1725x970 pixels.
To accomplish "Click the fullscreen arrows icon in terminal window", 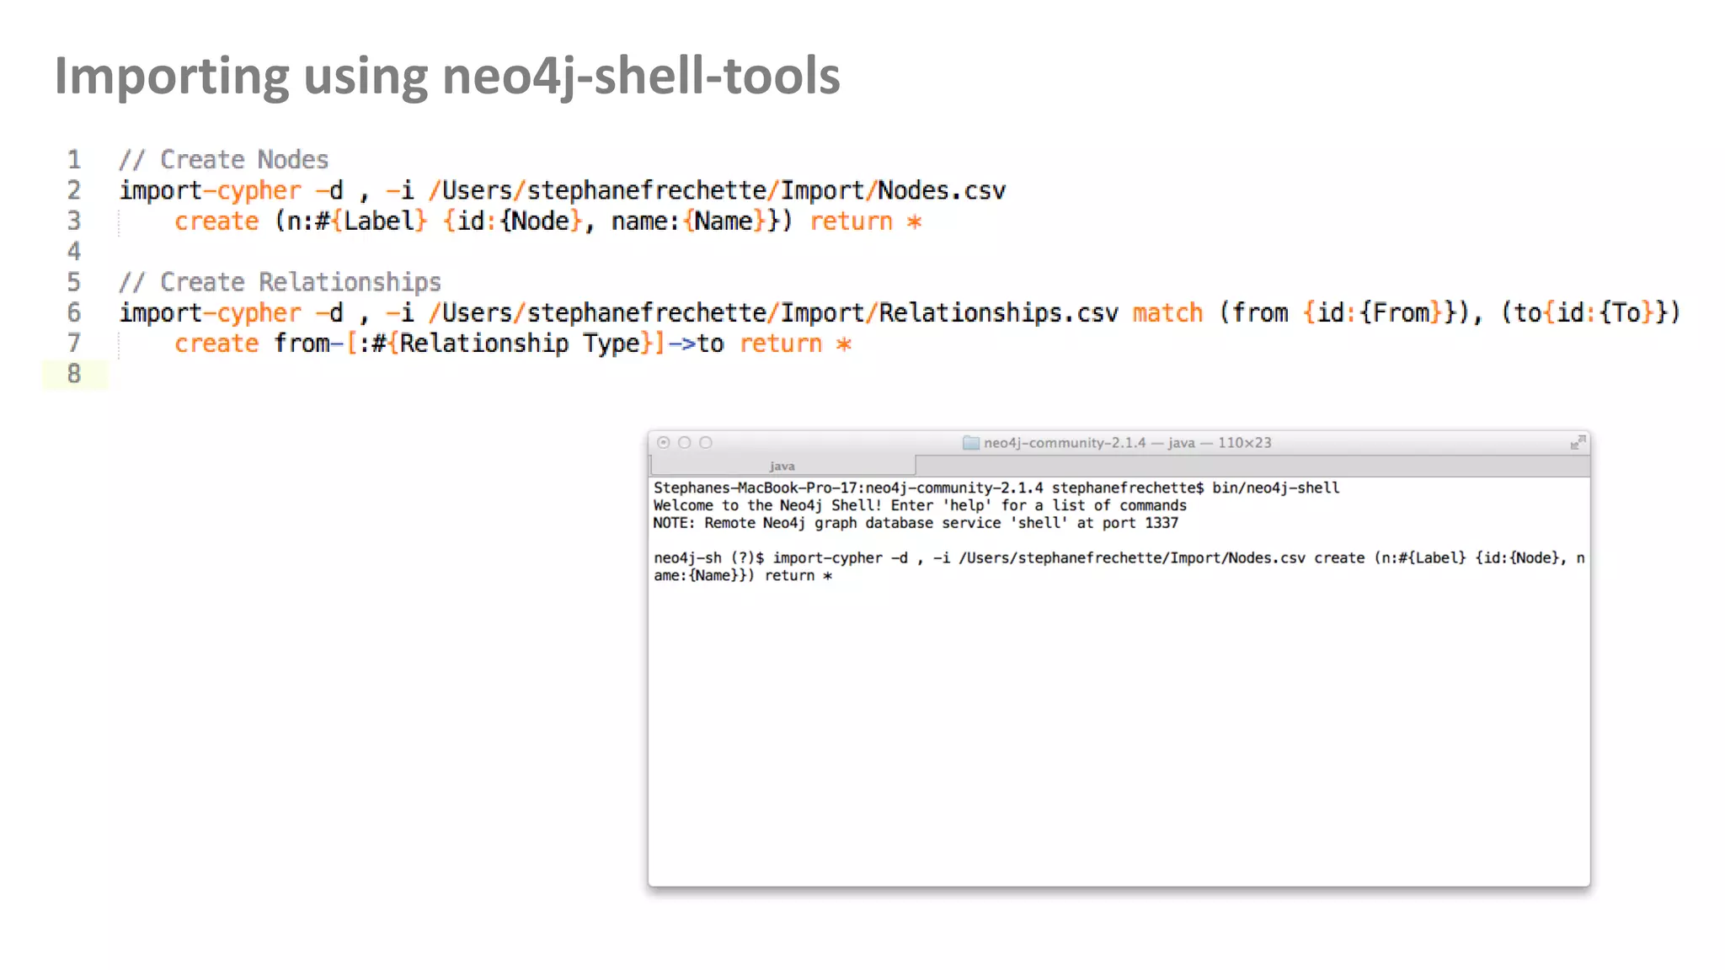I will point(1578,443).
